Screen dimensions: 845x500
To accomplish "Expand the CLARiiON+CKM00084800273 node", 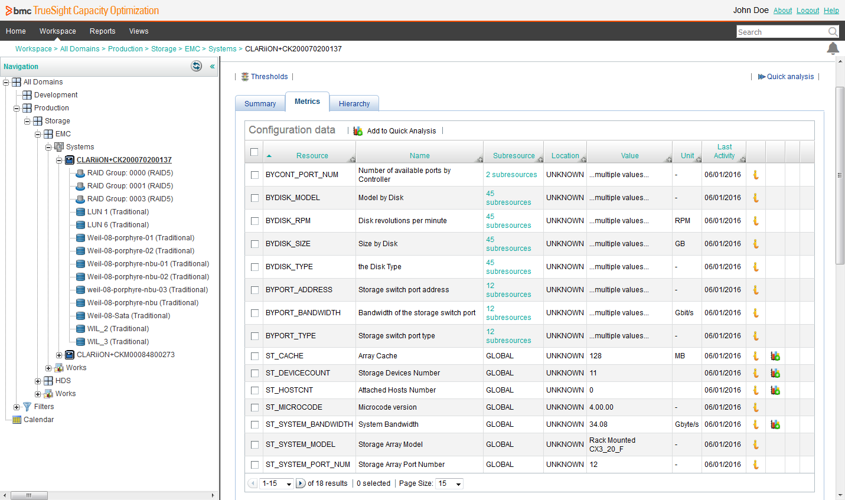I will click(59, 355).
